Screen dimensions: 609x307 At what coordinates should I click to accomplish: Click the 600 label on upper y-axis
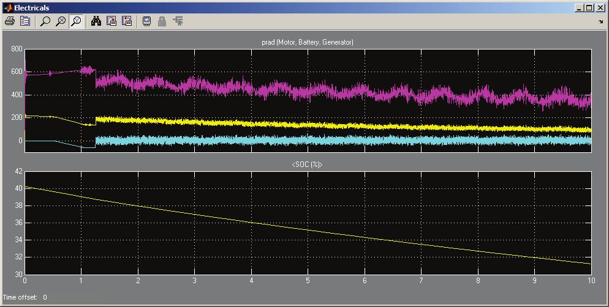17,72
